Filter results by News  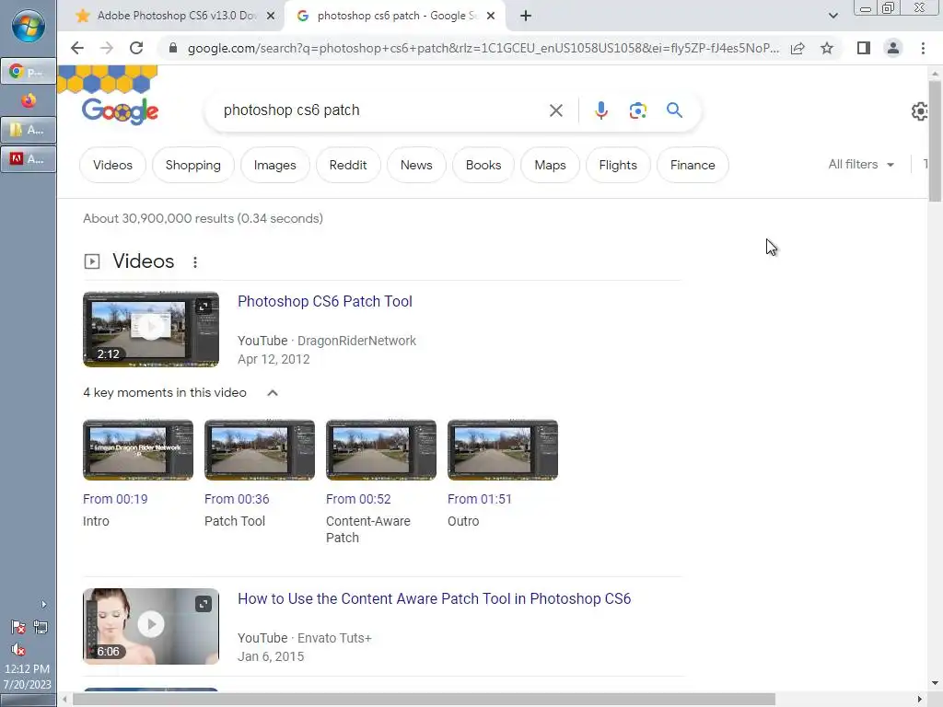(416, 165)
